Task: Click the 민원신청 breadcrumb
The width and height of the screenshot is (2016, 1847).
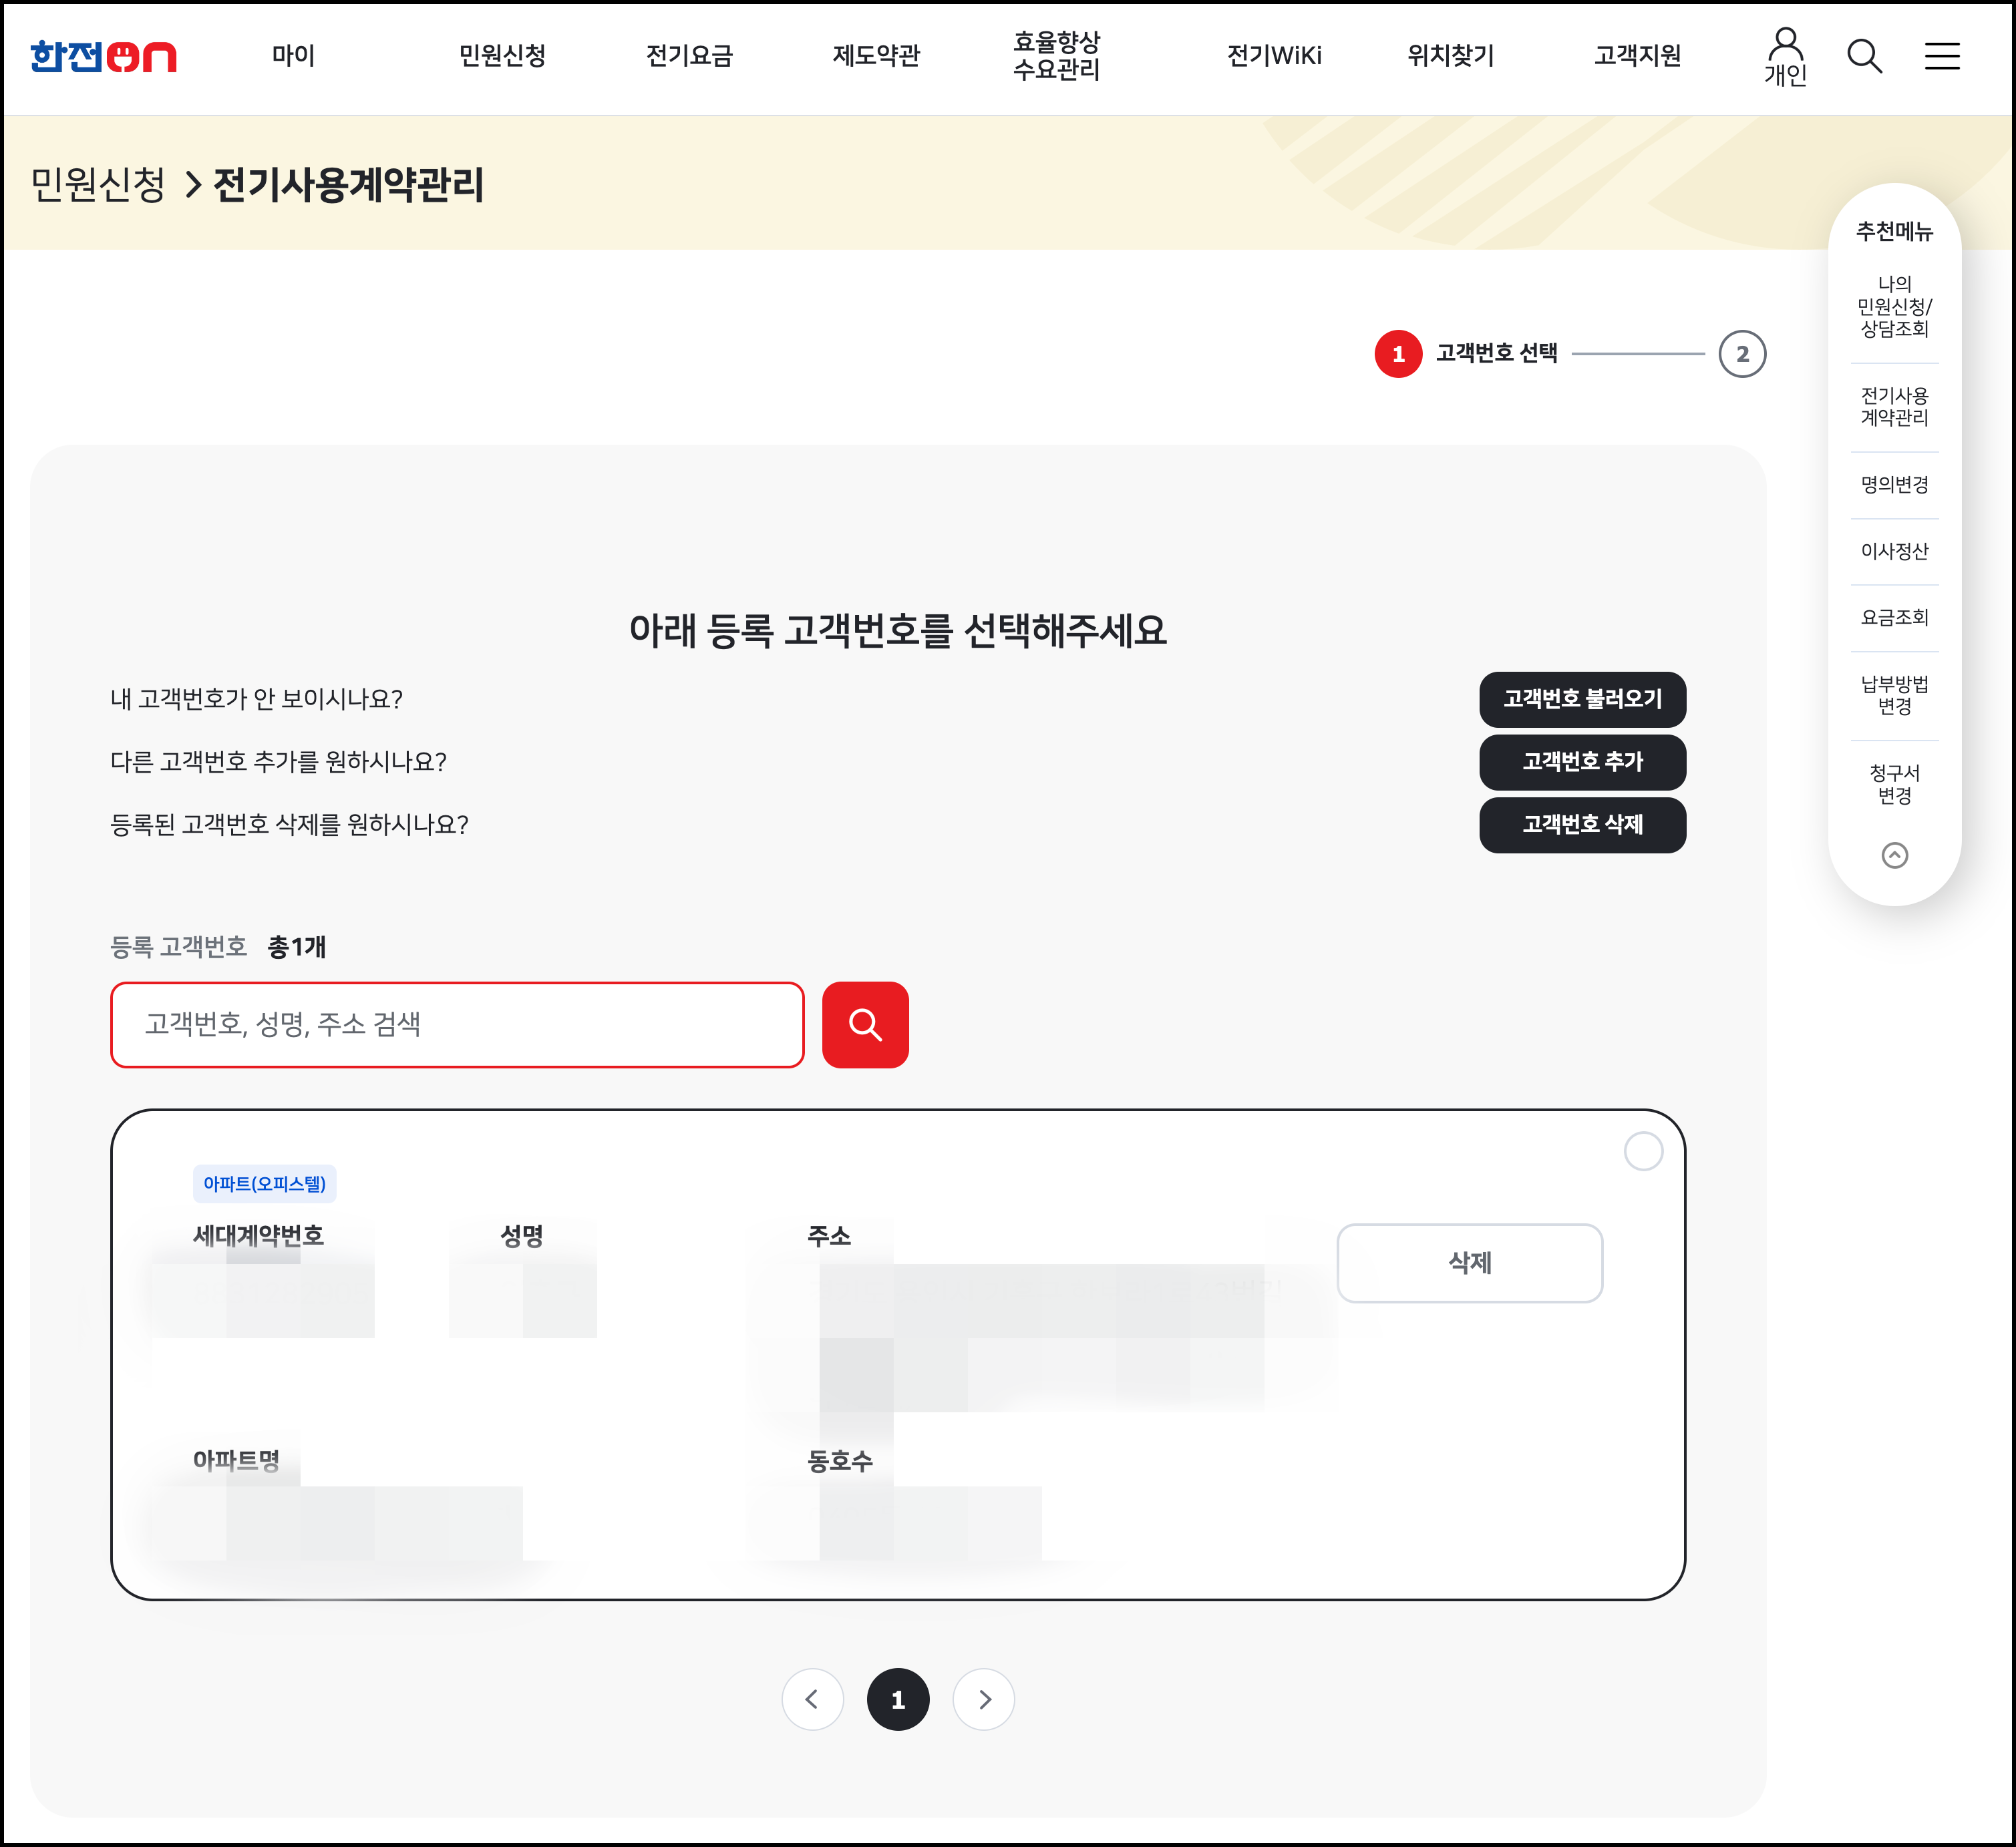Action: coord(98,185)
